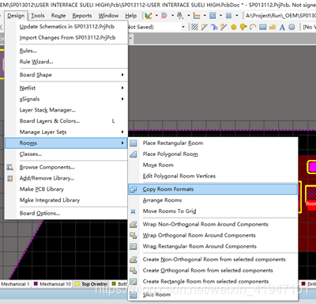This screenshot has width=316, height=304.
Task: Choose Wrap Orthogonal Room Around Components
Action: 213,235
